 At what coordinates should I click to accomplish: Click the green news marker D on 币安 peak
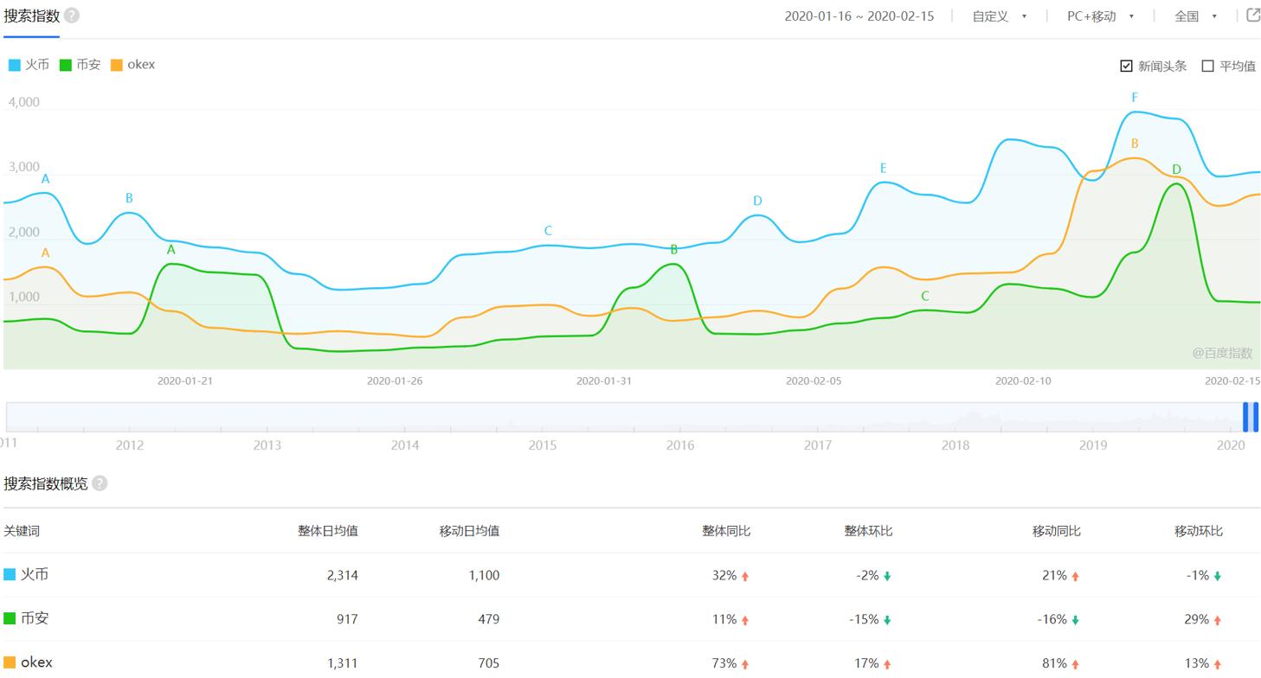[1176, 169]
